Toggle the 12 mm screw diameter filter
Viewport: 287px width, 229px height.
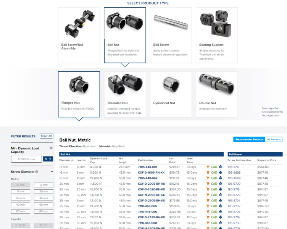tap(44, 185)
